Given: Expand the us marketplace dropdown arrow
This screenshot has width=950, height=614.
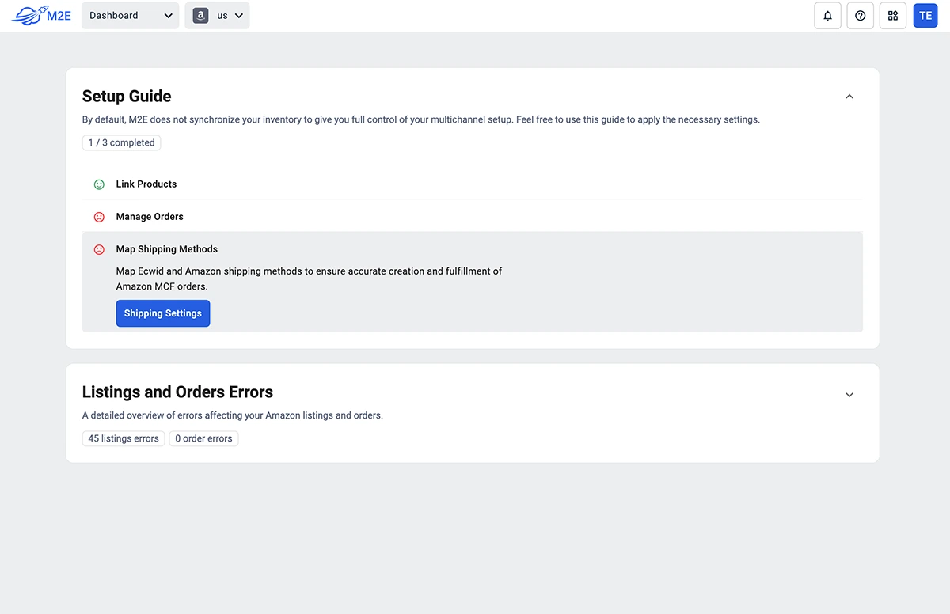Looking at the screenshot, I should click(x=238, y=16).
